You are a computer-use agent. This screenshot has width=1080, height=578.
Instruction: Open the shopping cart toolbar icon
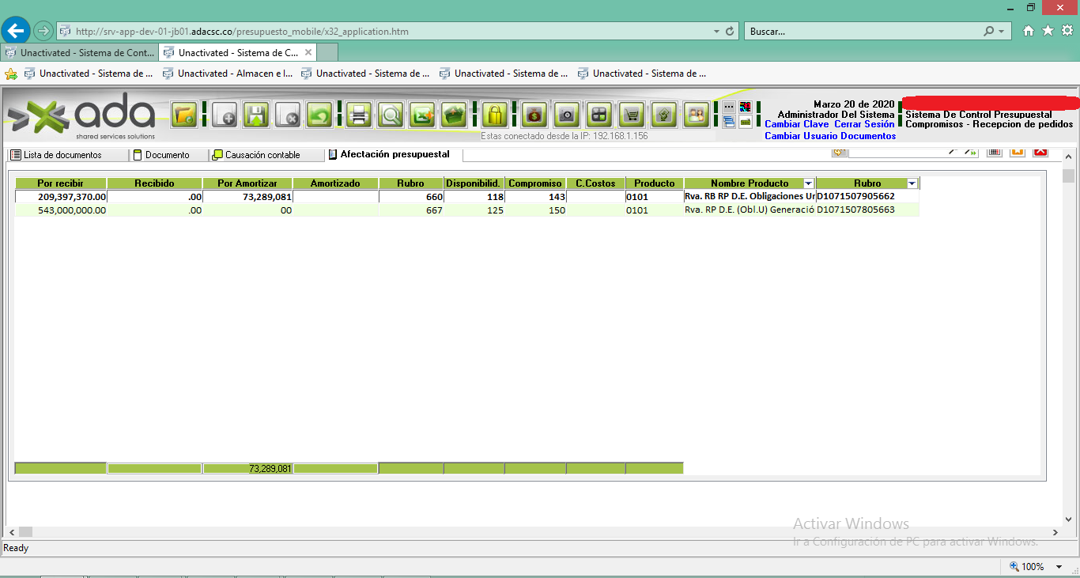click(631, 115)
